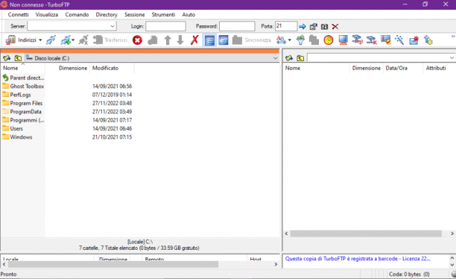Click the arrow with gear options icon
The height and width of the screenshot is (279, 456).
click(x=428, y=40)
